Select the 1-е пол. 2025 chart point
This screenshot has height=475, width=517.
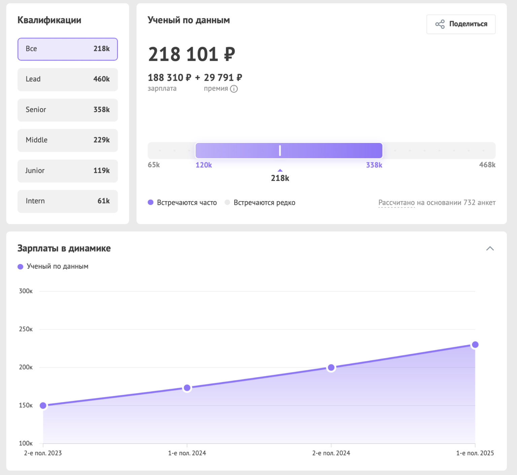(475, 344)
